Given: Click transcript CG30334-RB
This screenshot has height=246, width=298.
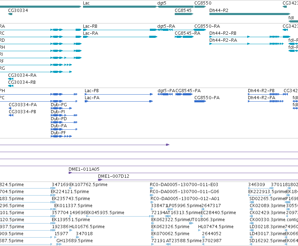Looking at the screenshot, I should tap(11, 86).
